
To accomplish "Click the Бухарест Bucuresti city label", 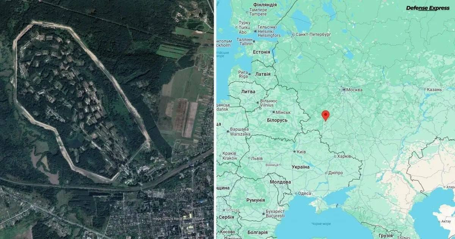I will pyautogui.click(x=275, y=213).
